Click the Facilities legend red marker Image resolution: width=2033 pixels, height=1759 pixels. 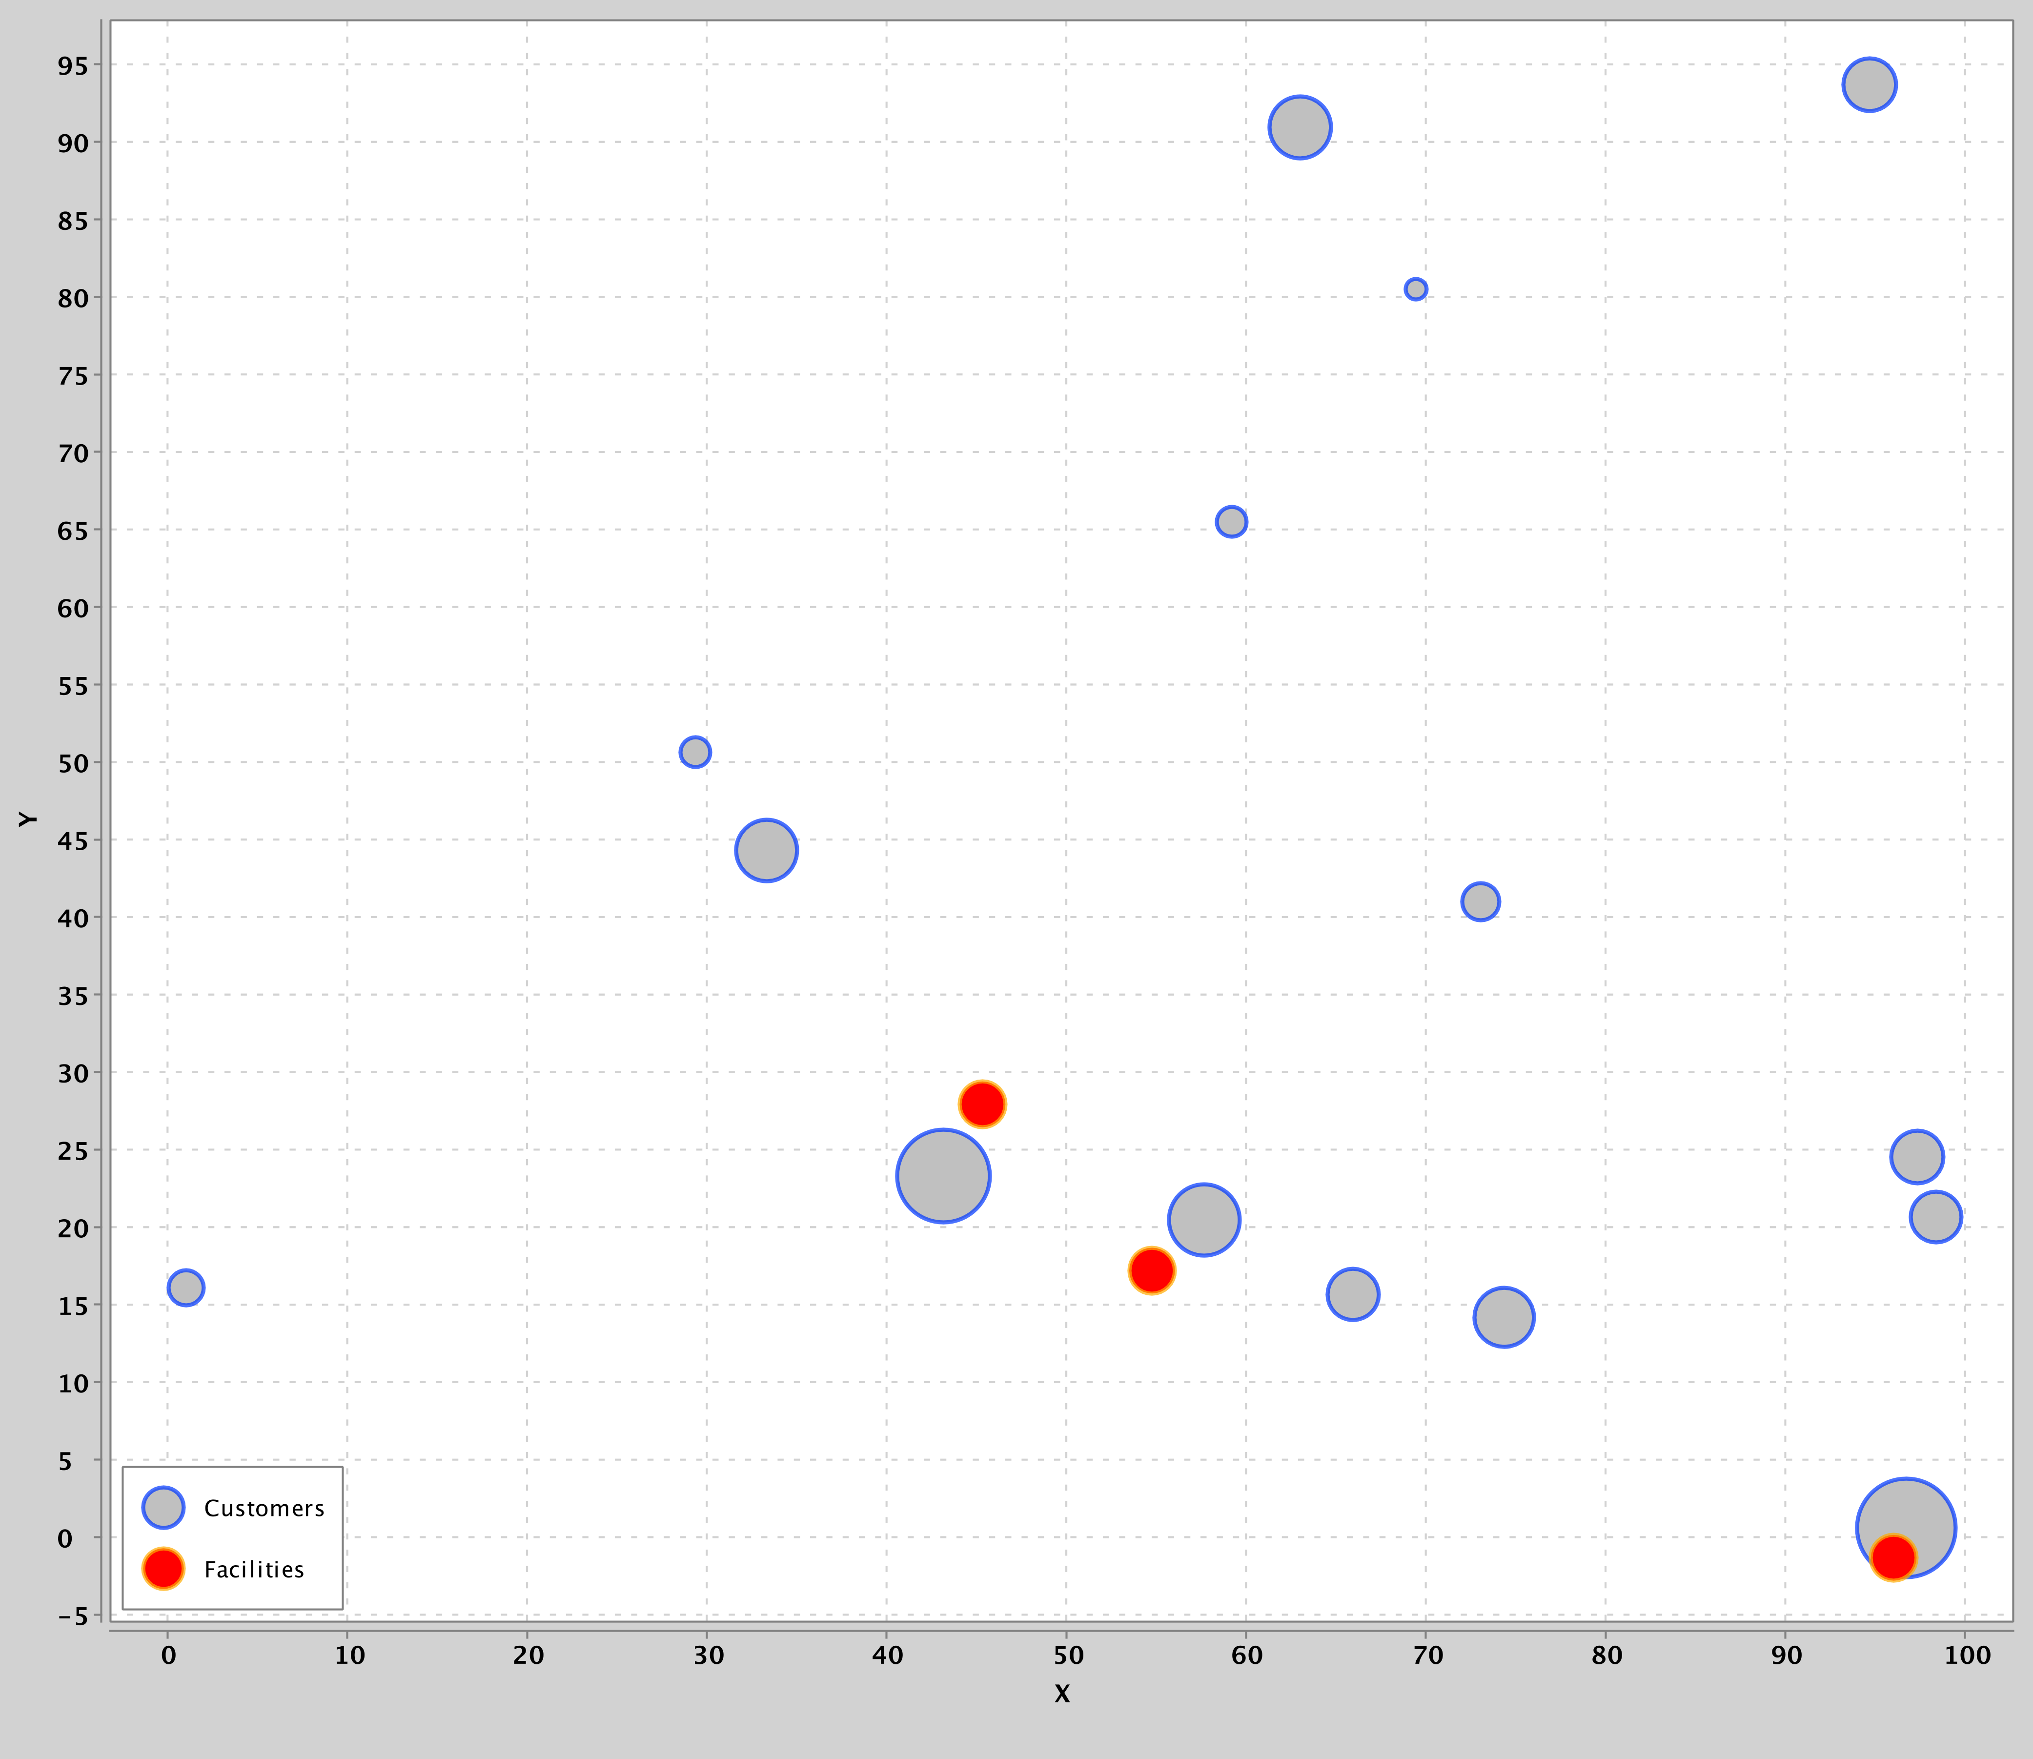point(163,1569)
